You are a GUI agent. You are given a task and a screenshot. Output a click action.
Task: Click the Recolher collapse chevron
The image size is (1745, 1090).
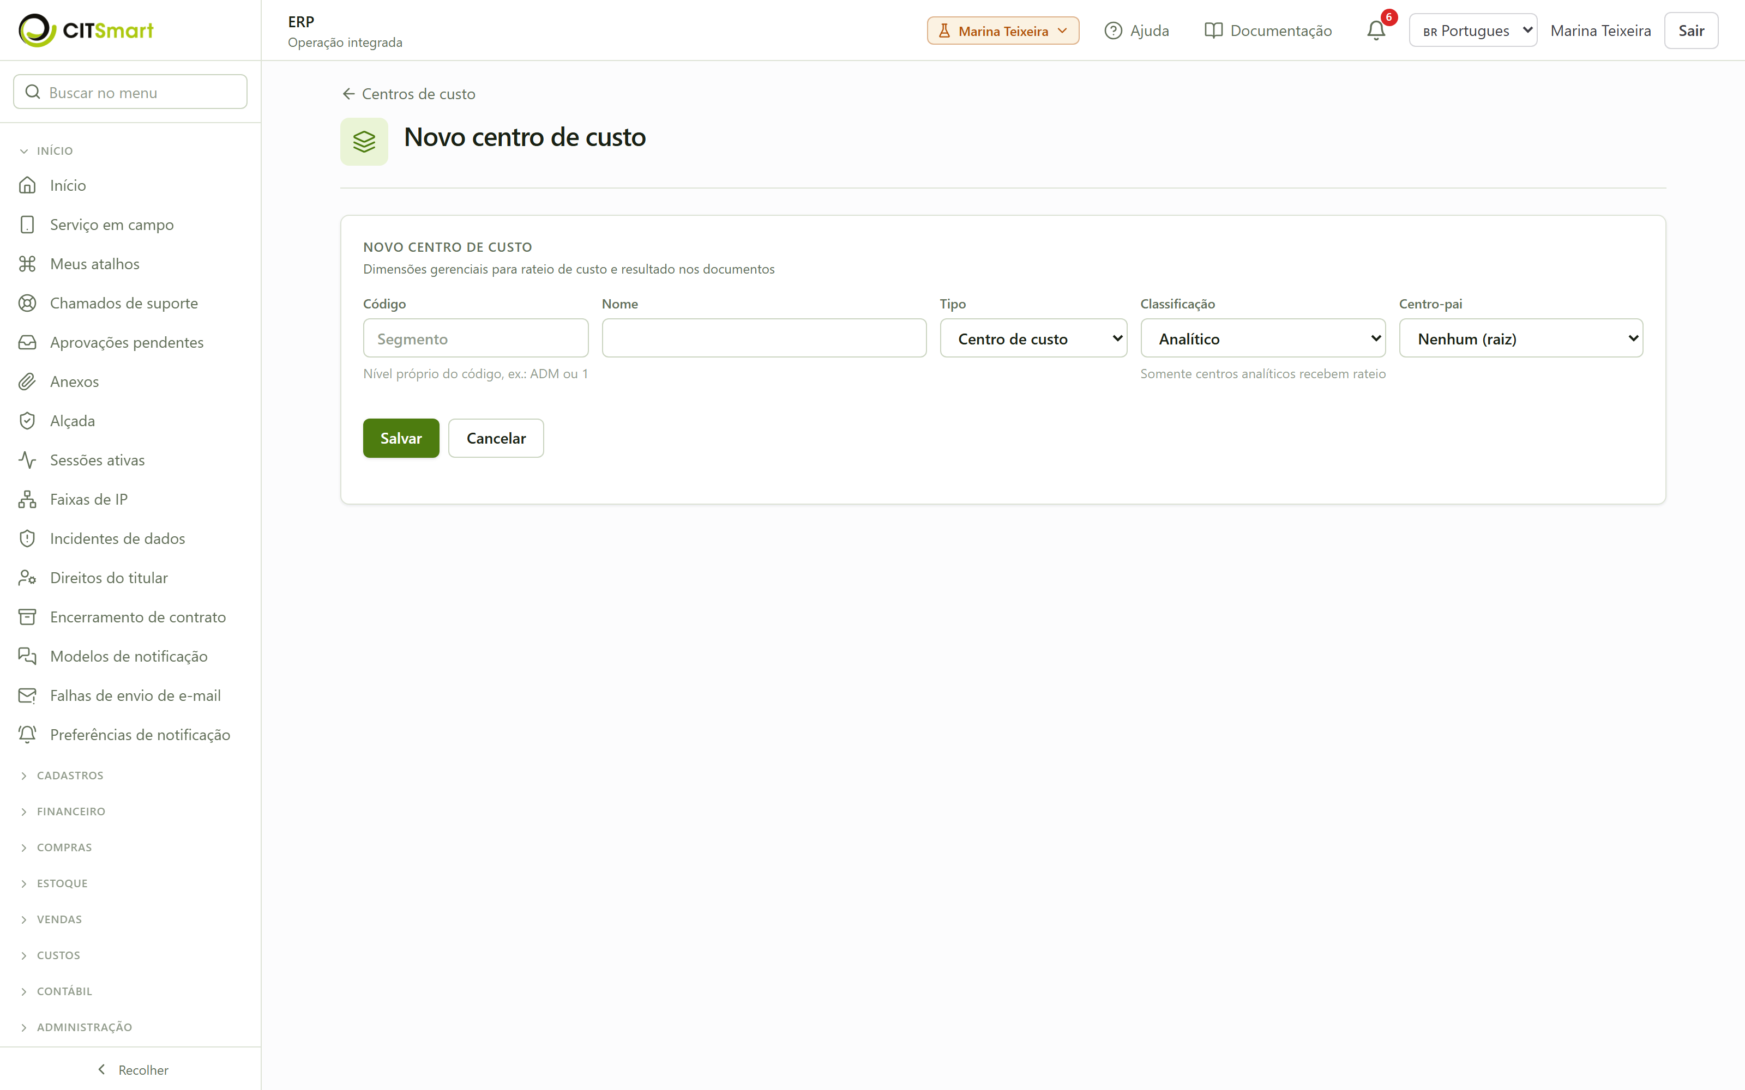coord(101,1069)
